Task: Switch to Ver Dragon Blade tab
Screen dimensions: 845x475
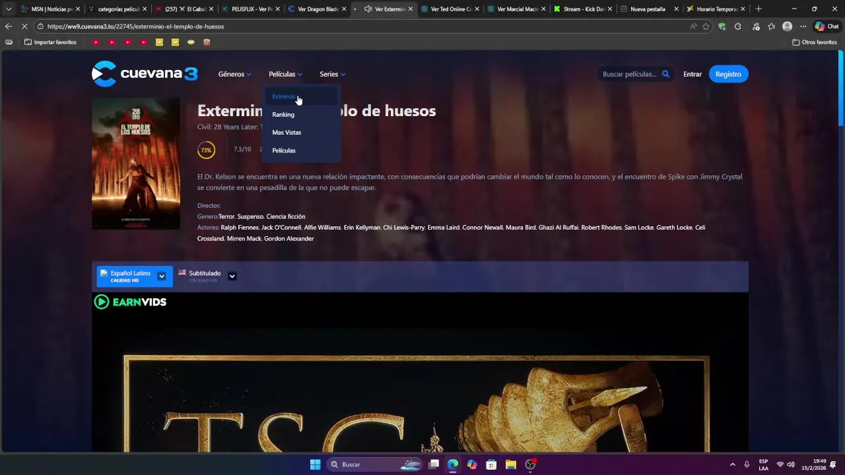Action: [316, 9]
